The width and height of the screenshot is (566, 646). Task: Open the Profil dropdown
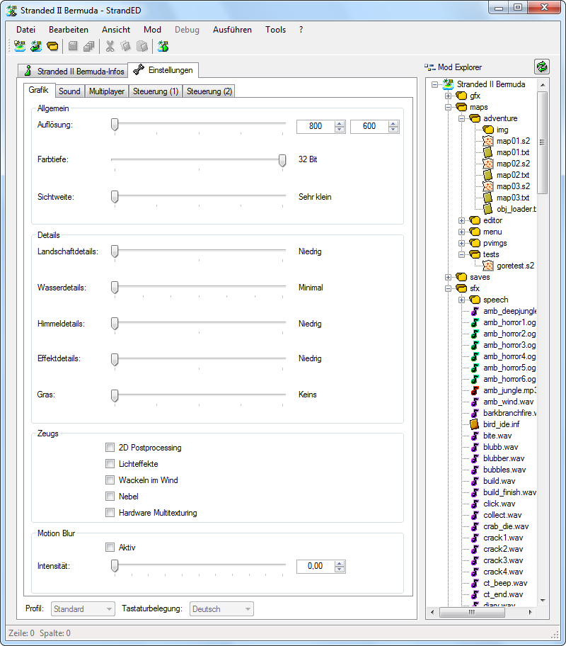(x=83, y=609)
